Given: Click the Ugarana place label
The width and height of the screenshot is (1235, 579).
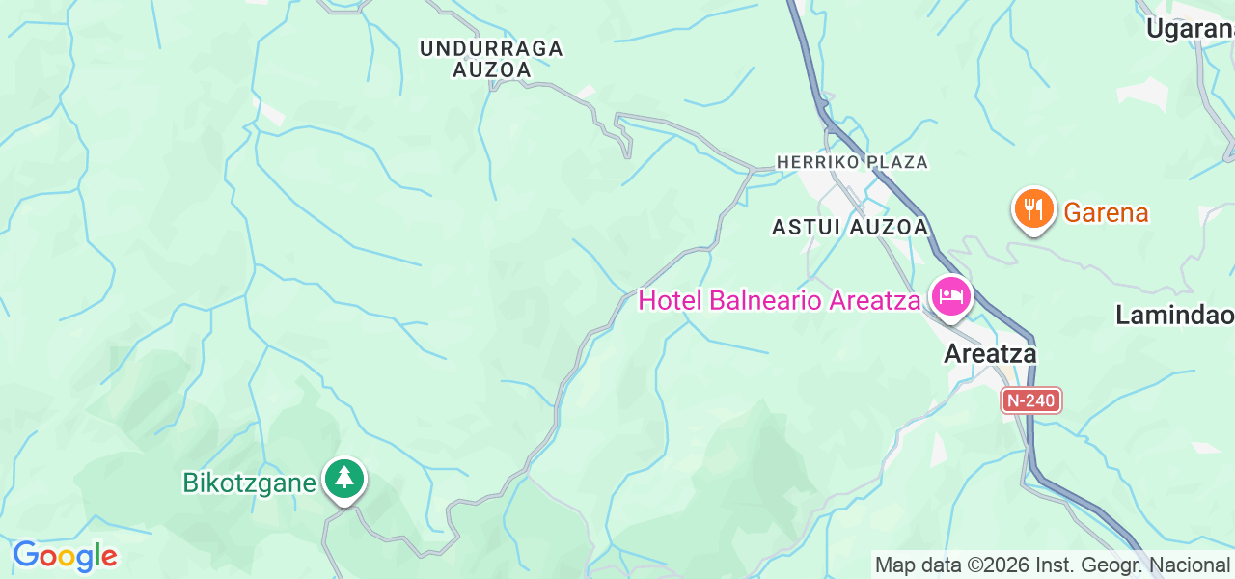Looking at the screenshot, I should (x=1190, y=29).
